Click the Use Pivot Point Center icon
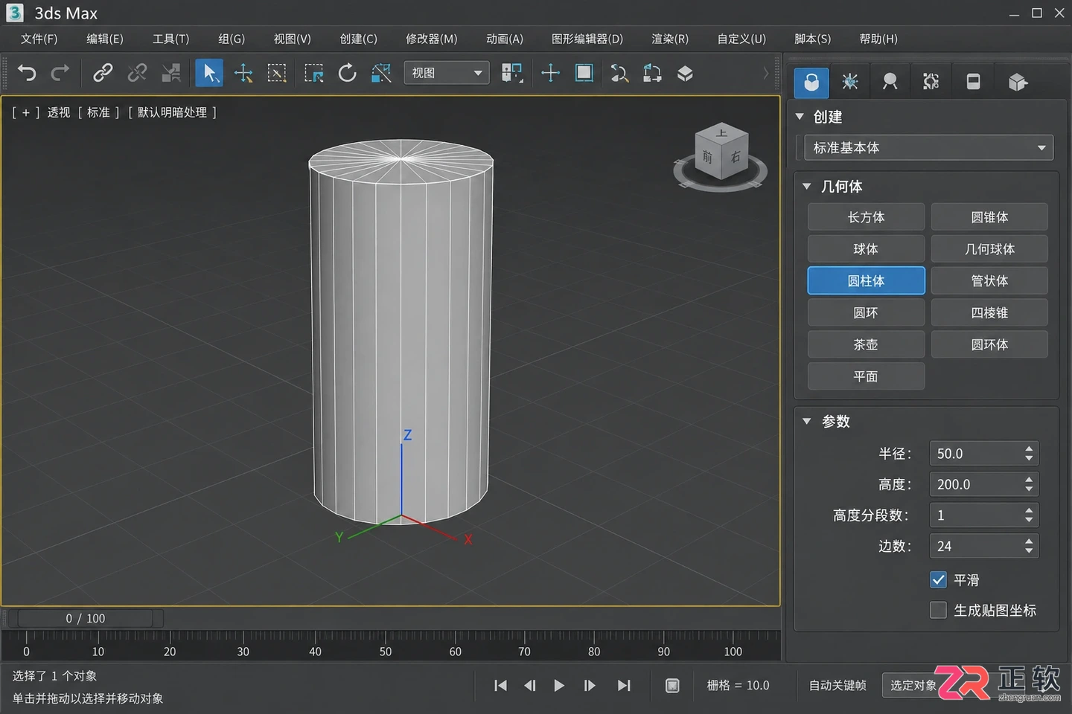 click(512, 73)
